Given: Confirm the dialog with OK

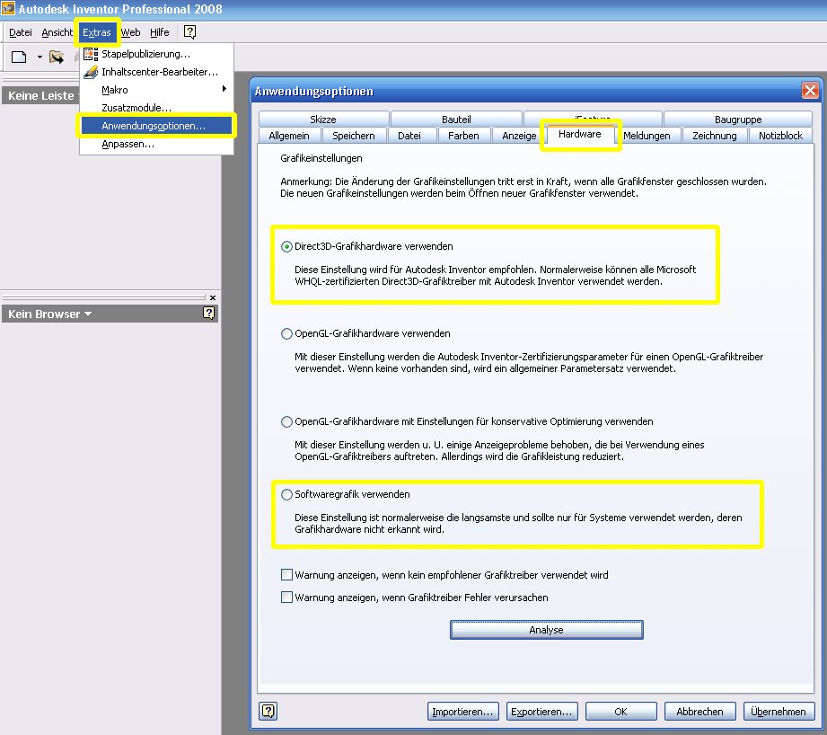Looking at the screenshot, I should coord(620,712).
